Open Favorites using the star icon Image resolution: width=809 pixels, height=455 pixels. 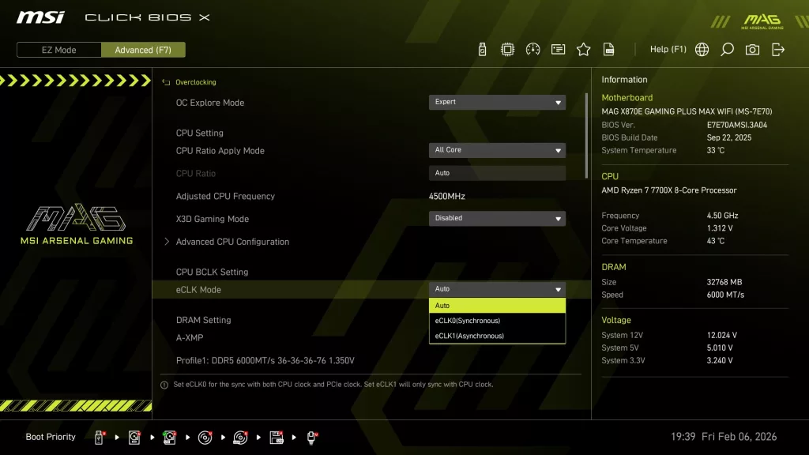click(583, 49)
